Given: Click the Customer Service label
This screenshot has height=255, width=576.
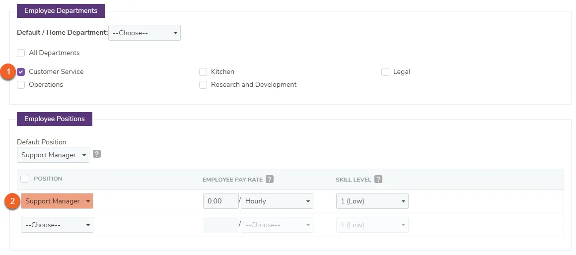Looking at the screenshot, I should pos(56,72).
